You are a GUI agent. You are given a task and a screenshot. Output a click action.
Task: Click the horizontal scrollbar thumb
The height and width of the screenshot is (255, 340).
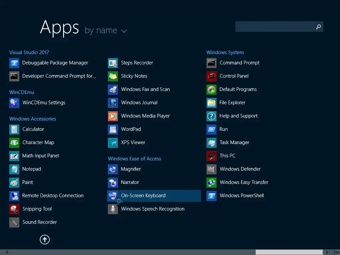(x=289, y=252)
